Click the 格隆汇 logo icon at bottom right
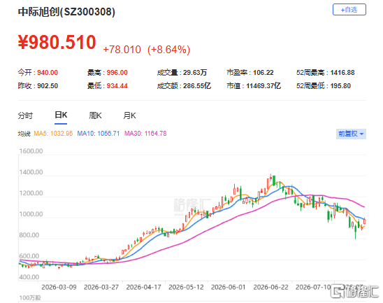The width and height of the screenshot is (383, 303). [x=337, y=291]
